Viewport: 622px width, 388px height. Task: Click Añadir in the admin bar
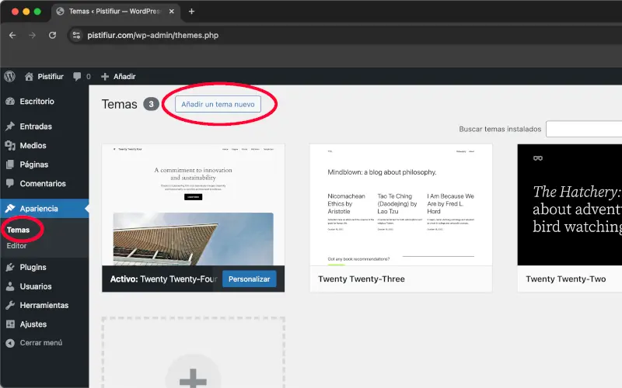(x=124, y=76)
